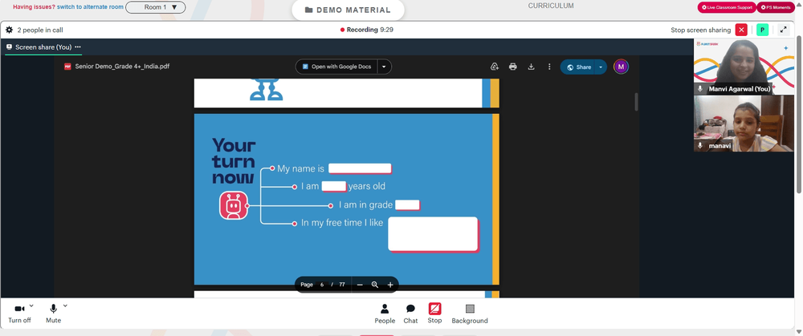
Task: Click switch to alternate room link
Action: (x=90, y=7)
